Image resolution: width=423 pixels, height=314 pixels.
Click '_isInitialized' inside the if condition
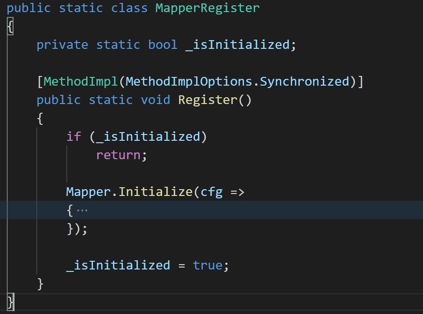[148, 137]
